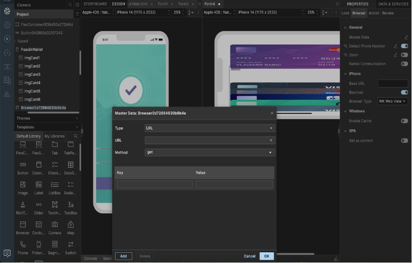Select the Image widget icon
Viewport: 412px width, 263px height.
pos(23,185)
